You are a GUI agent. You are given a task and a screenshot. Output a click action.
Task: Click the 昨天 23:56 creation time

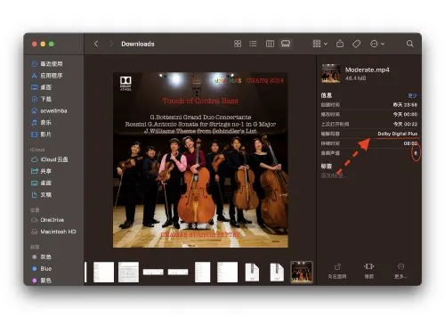(405, 105)
